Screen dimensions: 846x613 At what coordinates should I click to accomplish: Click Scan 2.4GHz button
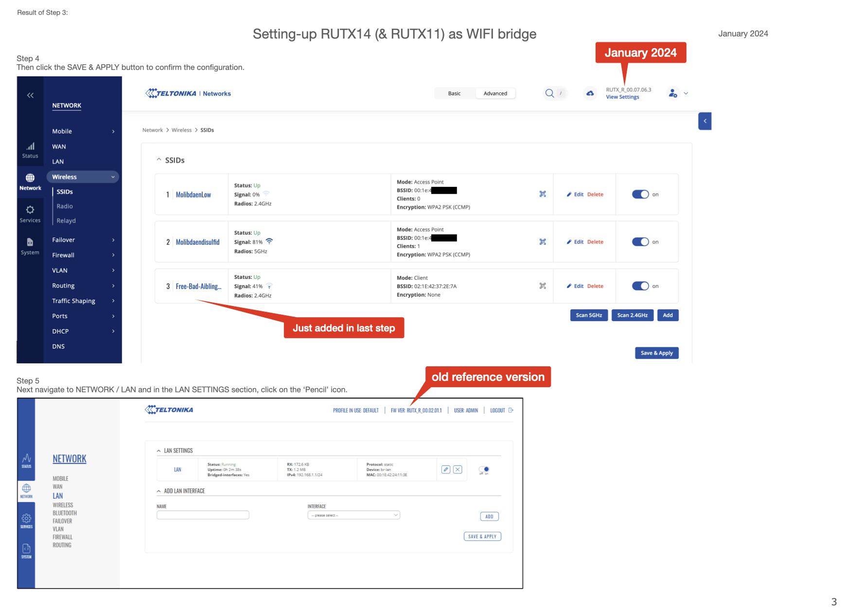pos(632,315)
